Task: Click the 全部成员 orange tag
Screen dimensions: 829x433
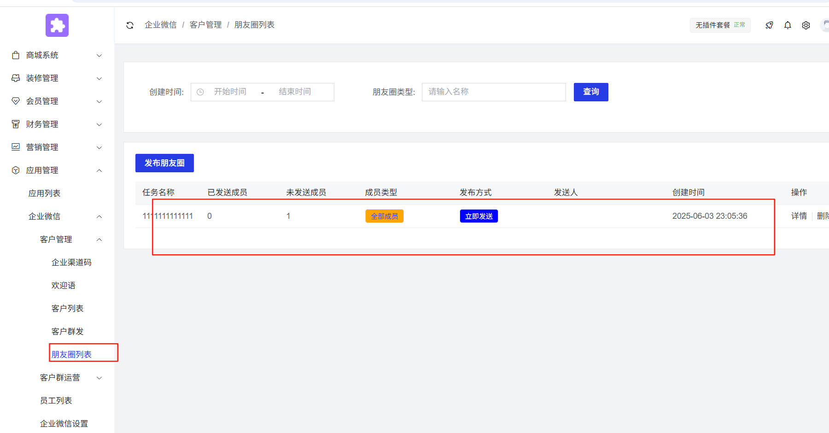Action: click(384, 216)
